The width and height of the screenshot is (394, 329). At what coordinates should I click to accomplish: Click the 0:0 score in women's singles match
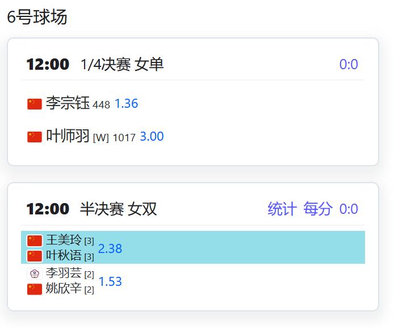(x=349, y=65)
